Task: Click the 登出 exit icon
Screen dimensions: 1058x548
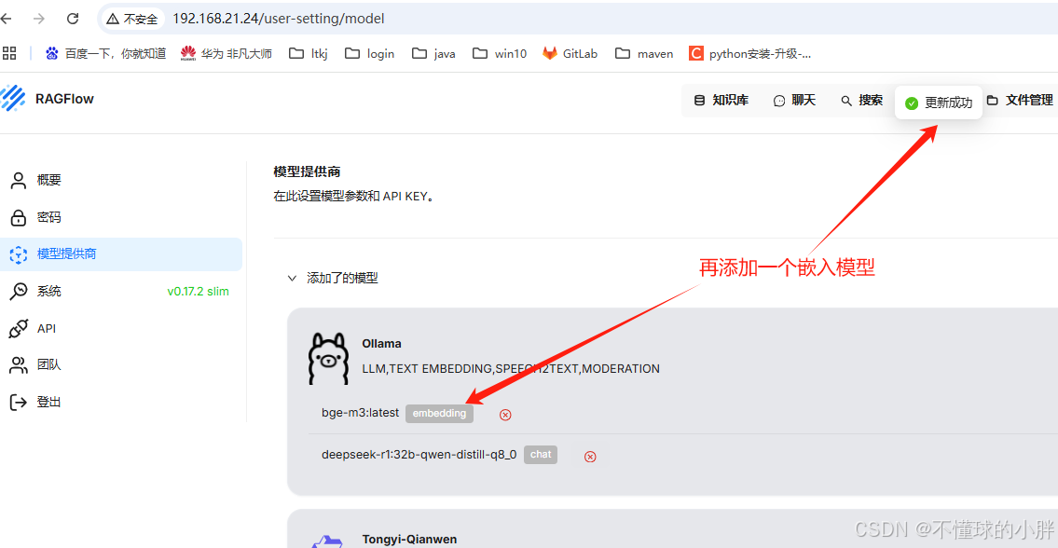Action: pos(19,403)
